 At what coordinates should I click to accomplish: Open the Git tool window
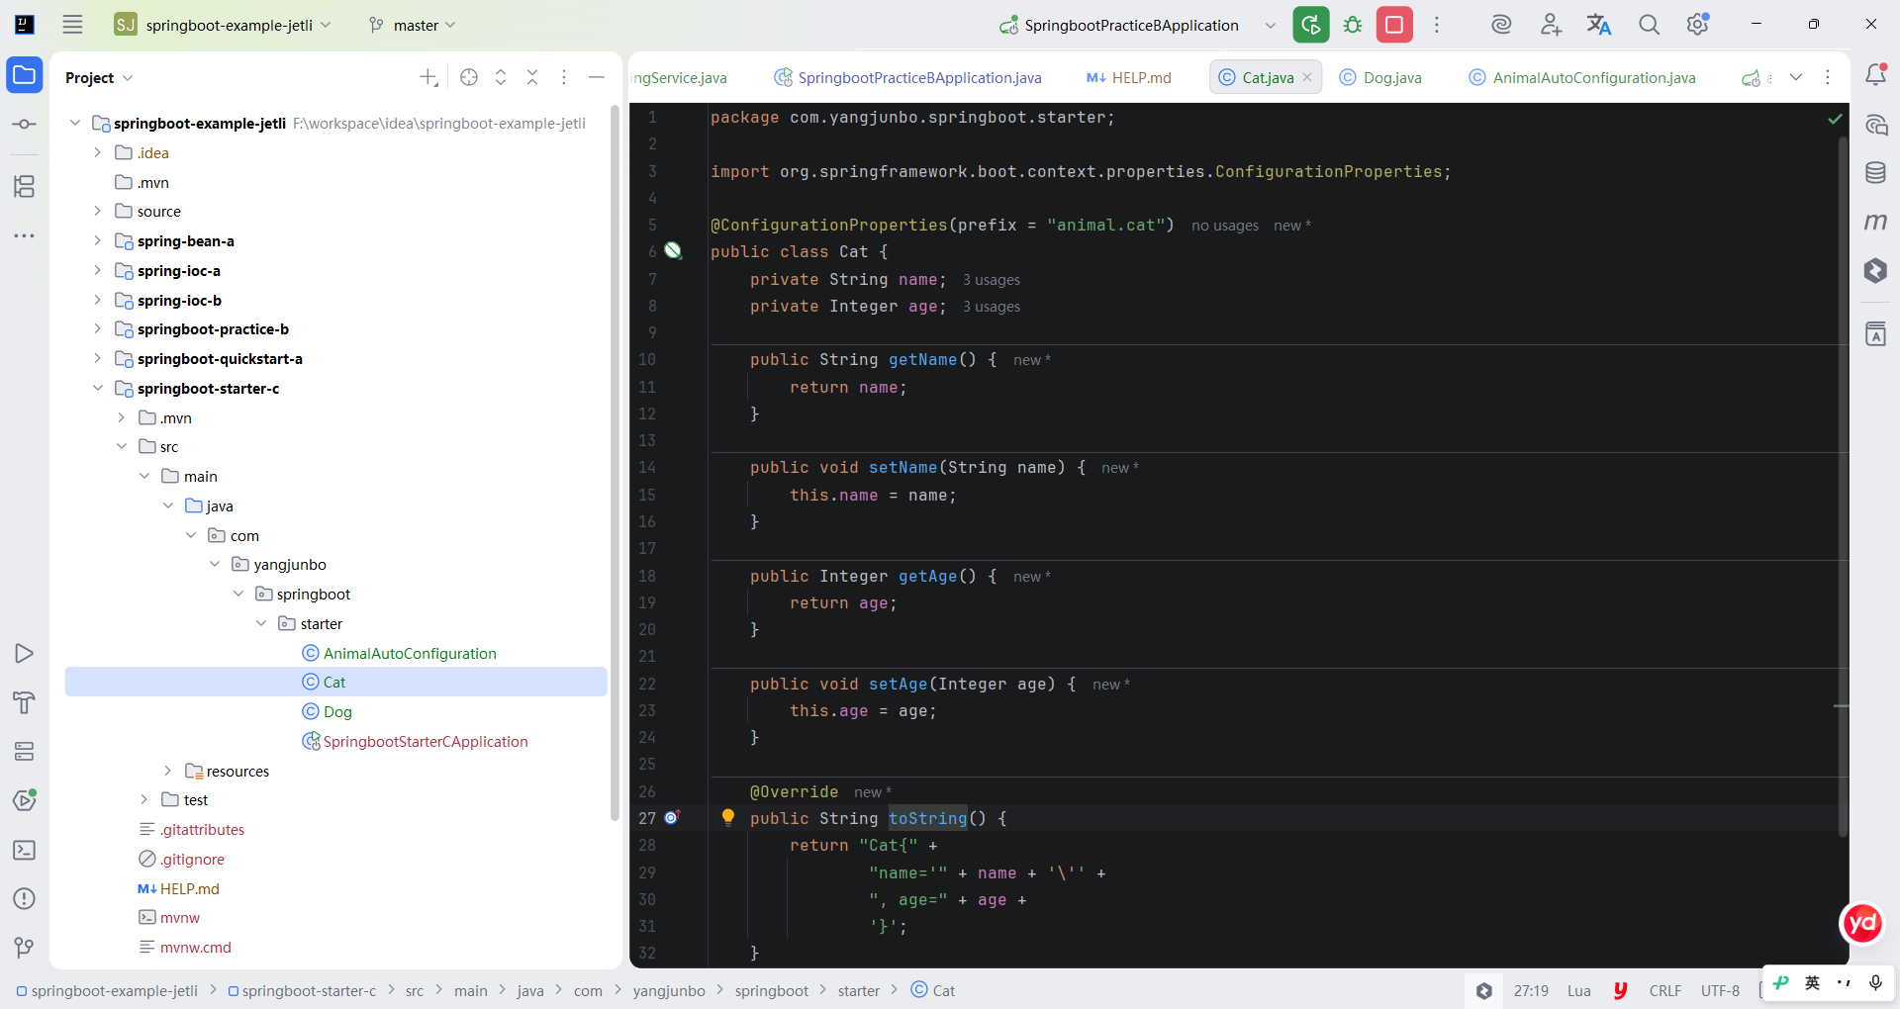25,948
